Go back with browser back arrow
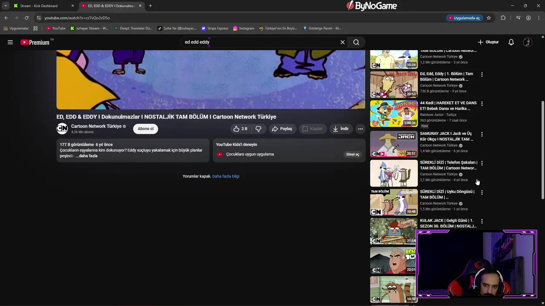The height and width of the screenshot is (306, 545). [x=6, y=18]
